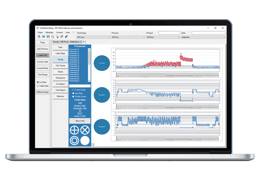Click the small collapse arrow under parameter panel
Viewport: 260px width, 180px height.
coord(93,145)
